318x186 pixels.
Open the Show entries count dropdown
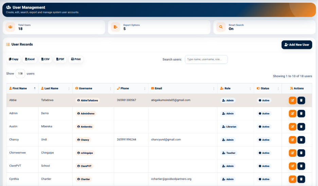20,73
